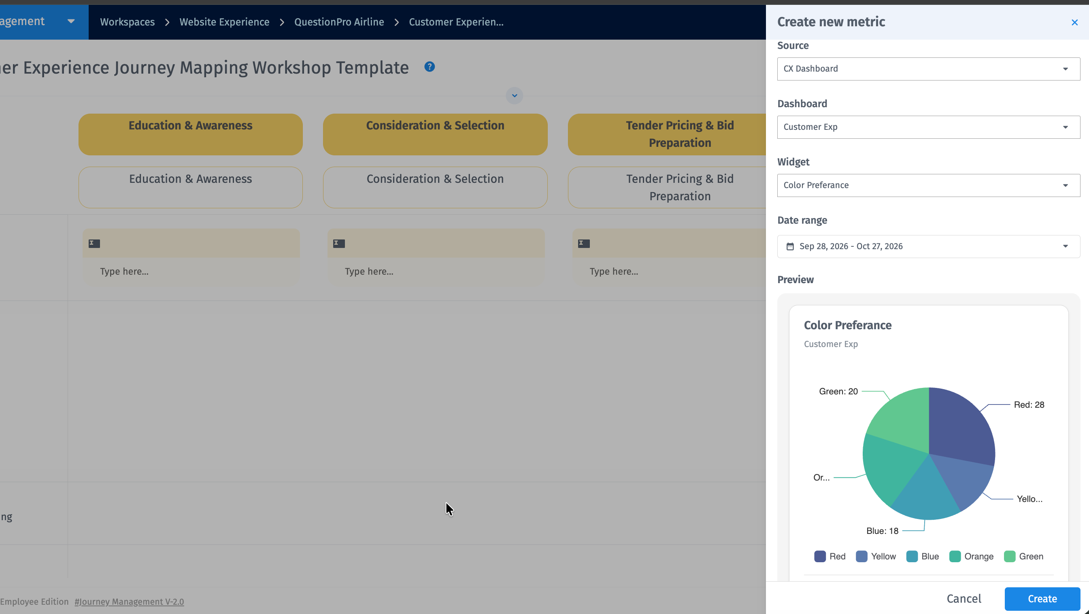Click the text icon in Tender Pricing card
This screenshot has width=1089, height=614.
(584, 243)
